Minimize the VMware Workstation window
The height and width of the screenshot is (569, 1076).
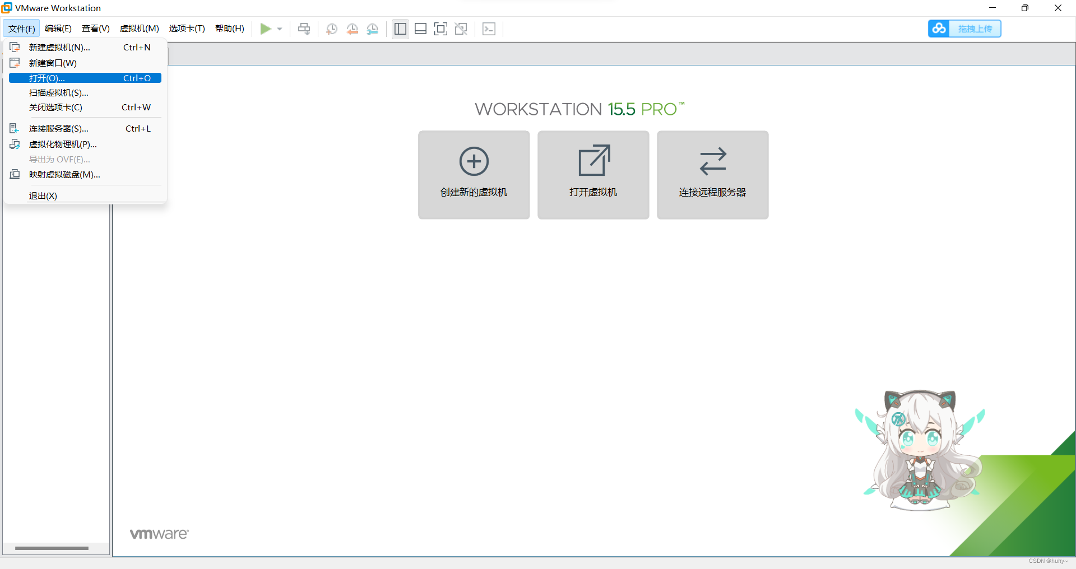point(992,8)
